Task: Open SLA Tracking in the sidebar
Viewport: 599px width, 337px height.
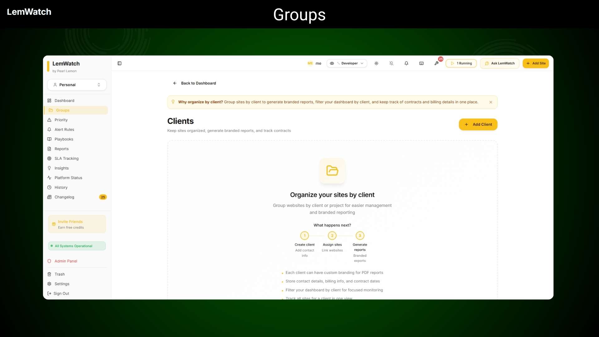Action: pyautogui.click(x=66, y=159)
